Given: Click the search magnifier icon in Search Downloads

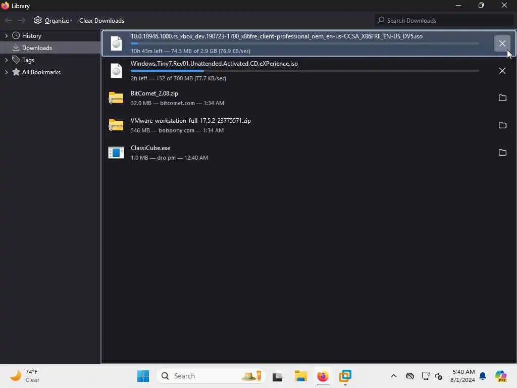Looking at the screenshot, I should (381, 20).
